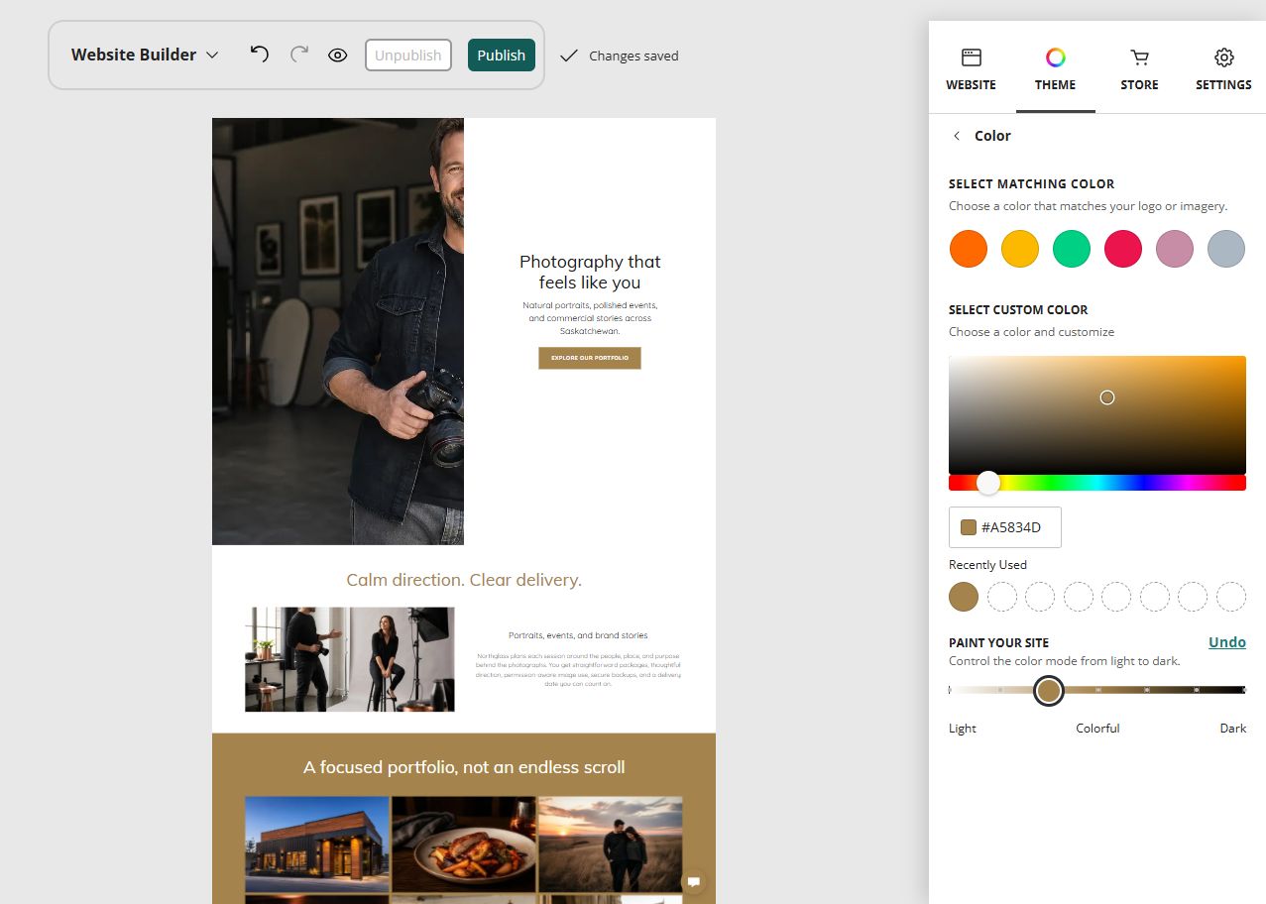Go back from the Color panel

click(x=957, y=136)
